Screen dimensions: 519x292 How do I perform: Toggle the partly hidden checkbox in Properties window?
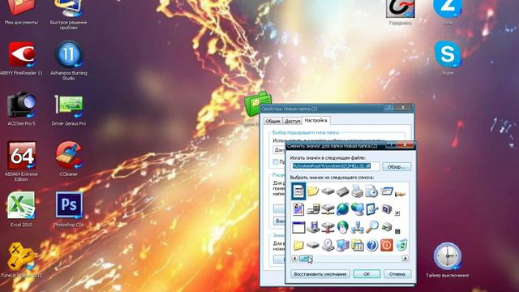[x=276, y=162]
